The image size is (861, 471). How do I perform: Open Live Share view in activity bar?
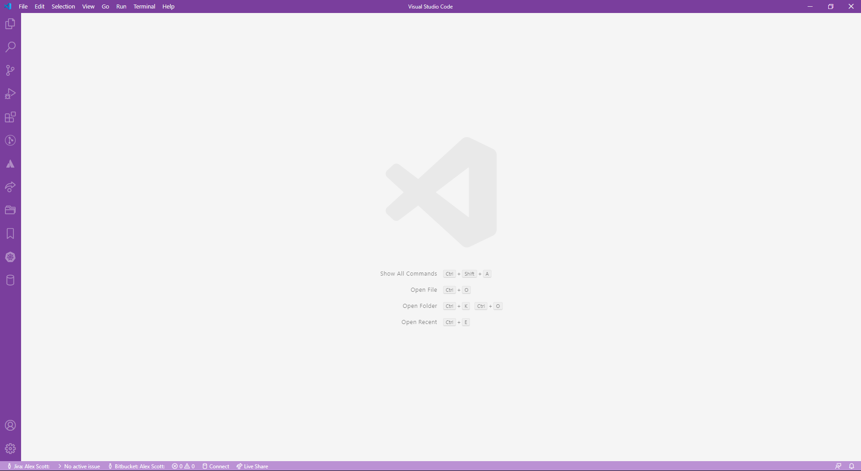pos(10,187)
